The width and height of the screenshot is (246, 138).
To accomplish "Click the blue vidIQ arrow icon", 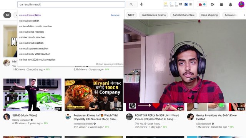I will pyautogui.click(x=186, y=4).
